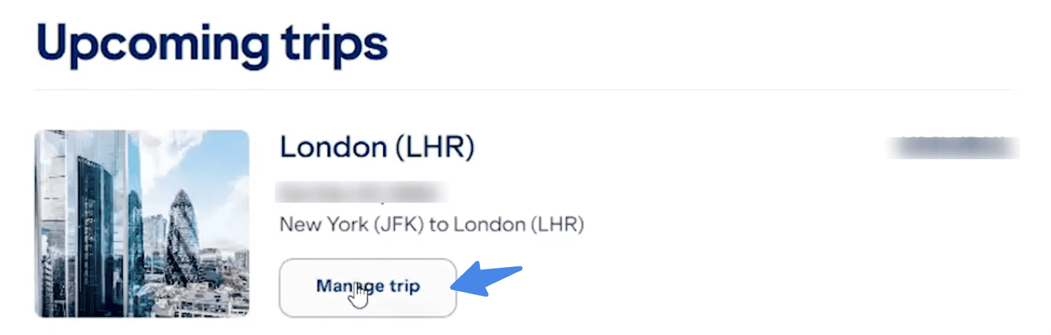1051x335 pixels.
Task: Select "London" in the trip title
Action: tap(333, 148)
